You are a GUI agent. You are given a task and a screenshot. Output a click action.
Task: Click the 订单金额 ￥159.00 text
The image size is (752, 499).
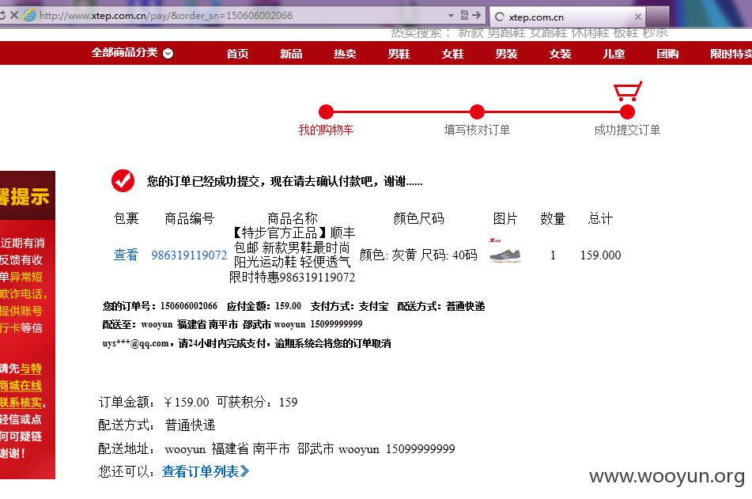pyautogui.click(x=153, y=402)
